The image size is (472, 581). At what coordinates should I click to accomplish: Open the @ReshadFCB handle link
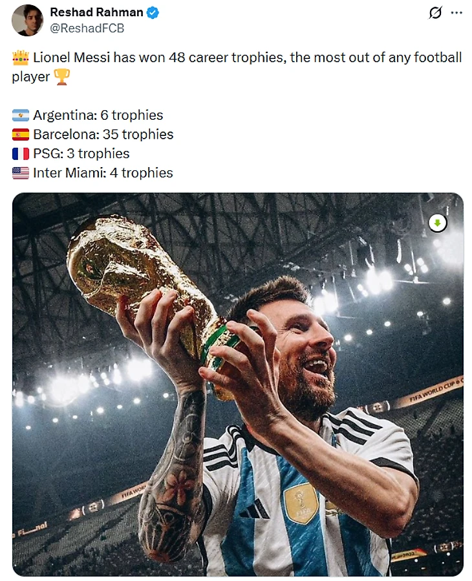(x=87, y=28)
